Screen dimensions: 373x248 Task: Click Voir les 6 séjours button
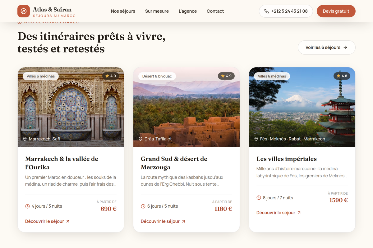coord(327,47)
